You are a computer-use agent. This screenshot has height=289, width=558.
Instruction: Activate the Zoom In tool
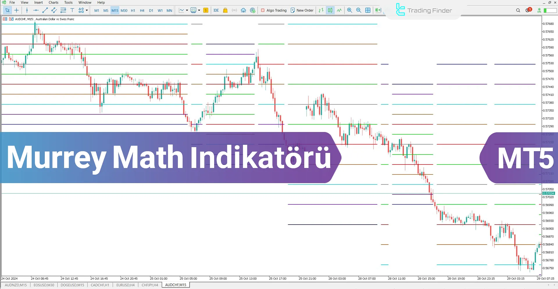click(350, 10)
